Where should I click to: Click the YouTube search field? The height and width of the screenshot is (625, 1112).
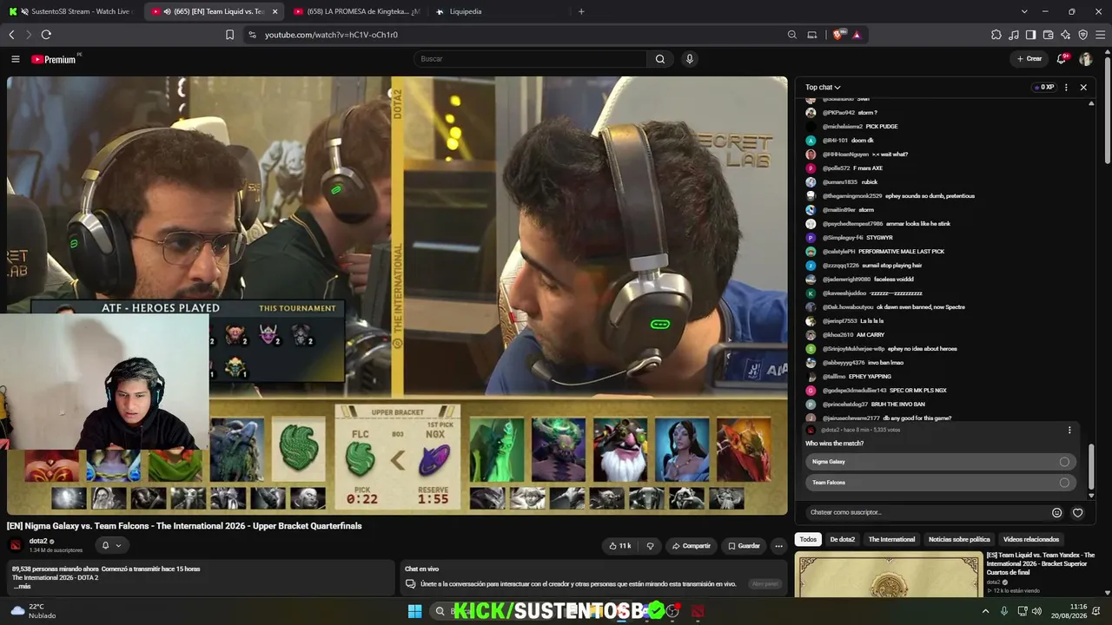click(x=530, y=59)
